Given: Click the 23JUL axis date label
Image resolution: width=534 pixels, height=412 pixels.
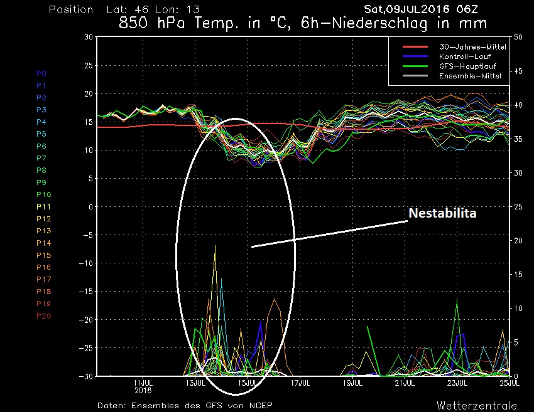Looking at the screenshot, I should [457, 383].
